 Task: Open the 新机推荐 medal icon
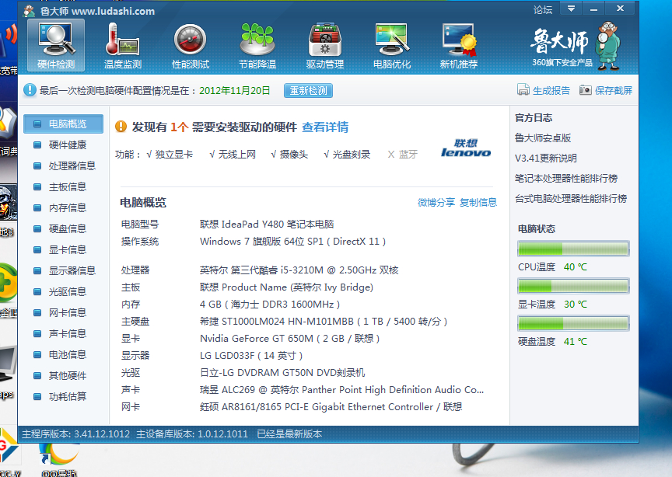click(459, 45)
